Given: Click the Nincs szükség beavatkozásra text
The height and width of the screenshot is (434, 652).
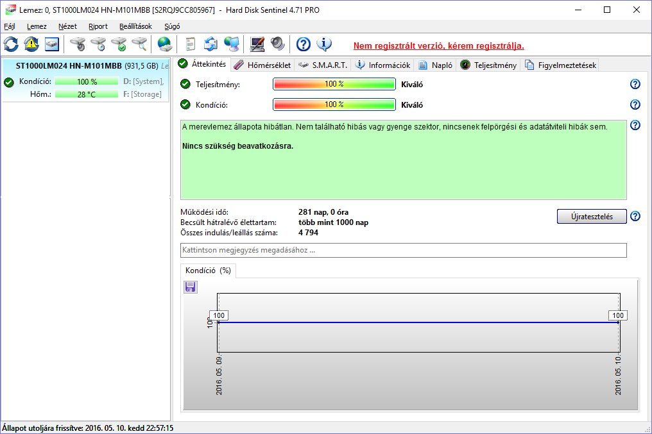Looking at the screenshot, I should 237,146.
